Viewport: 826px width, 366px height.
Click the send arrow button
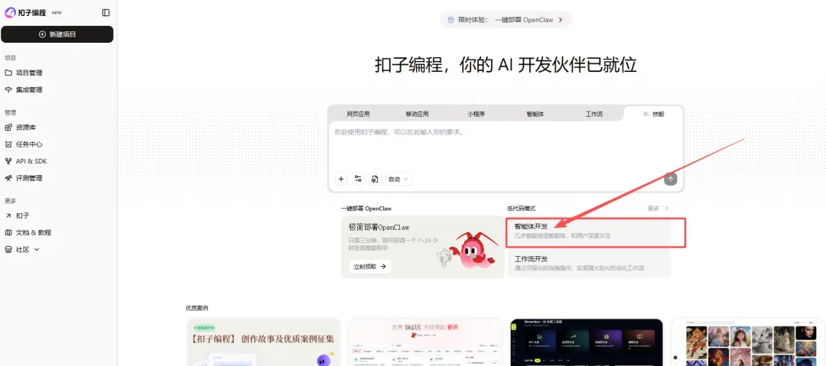click(x=670, y=179)
